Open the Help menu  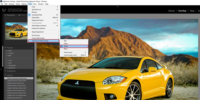tap(47, 4)
